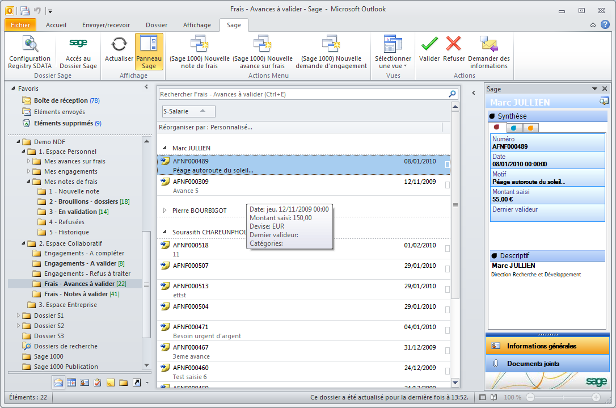
Task: Toggle flag box on AFNF000504 row
Action: coord(447,310)
